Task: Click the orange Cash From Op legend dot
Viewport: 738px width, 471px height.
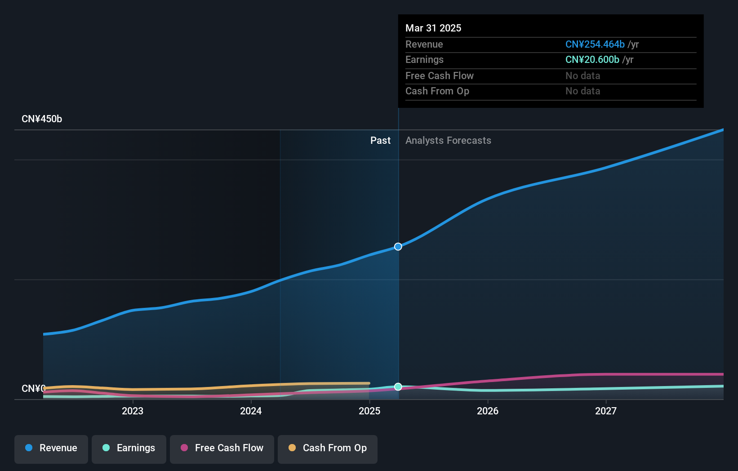Action: click(292, 448)
